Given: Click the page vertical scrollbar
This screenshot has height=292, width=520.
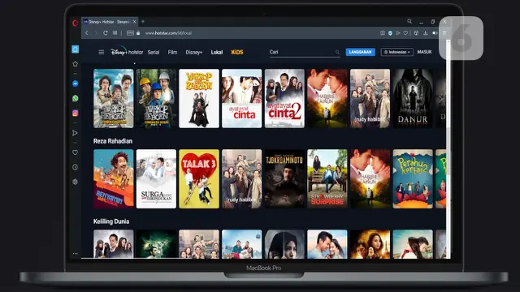Looking at the screenshot, I should click(x=448, y=149).
